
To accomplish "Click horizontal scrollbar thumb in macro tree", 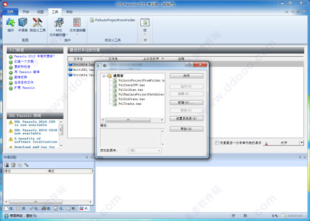I will click(128, 120).
